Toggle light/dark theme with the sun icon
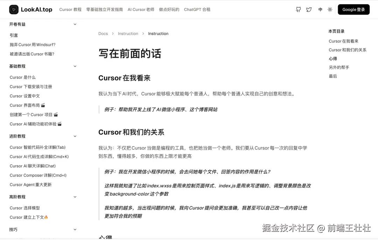378x240 pixels. pos(330,9)
